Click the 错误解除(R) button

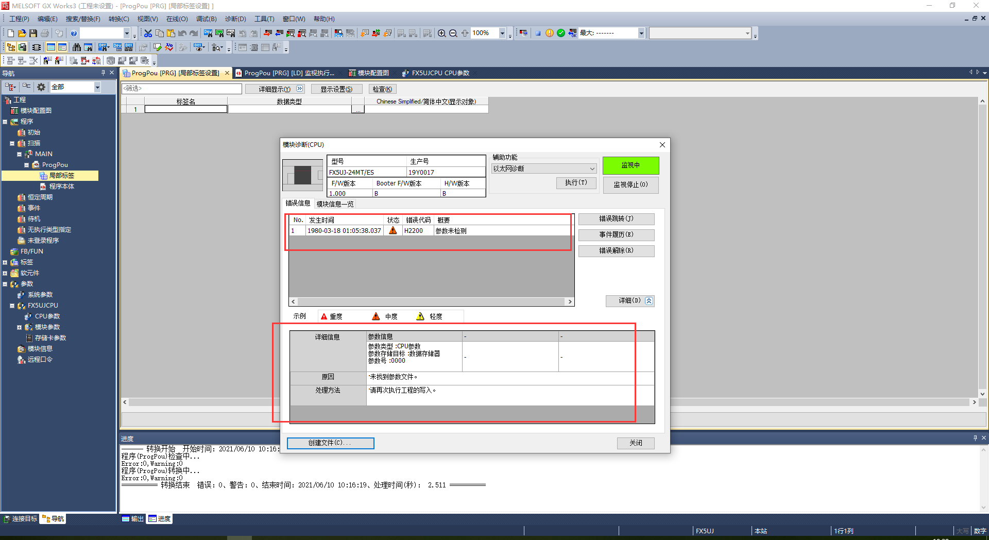pyautogui.click(x=616, y=251)
